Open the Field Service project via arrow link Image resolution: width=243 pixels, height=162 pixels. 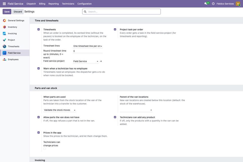coord(101,61)
